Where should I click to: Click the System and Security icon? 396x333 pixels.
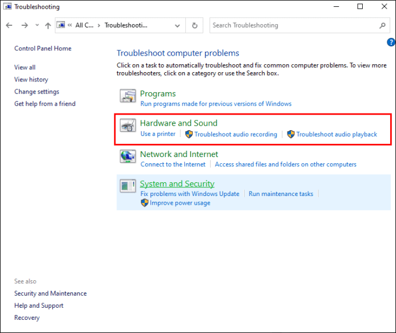click(x=128, y=186)
